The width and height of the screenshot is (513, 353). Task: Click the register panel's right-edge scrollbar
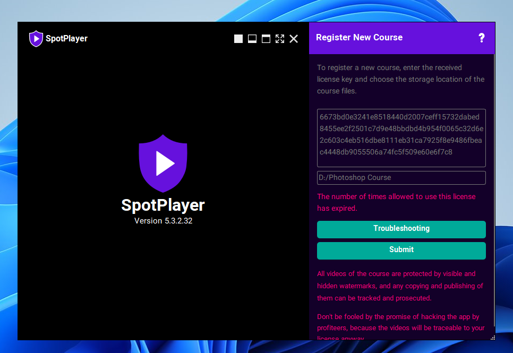point(493,186)
